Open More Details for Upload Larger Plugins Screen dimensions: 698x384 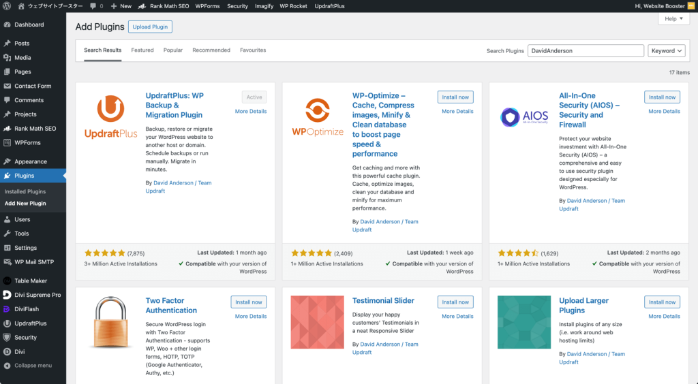[x=664, y=316]
